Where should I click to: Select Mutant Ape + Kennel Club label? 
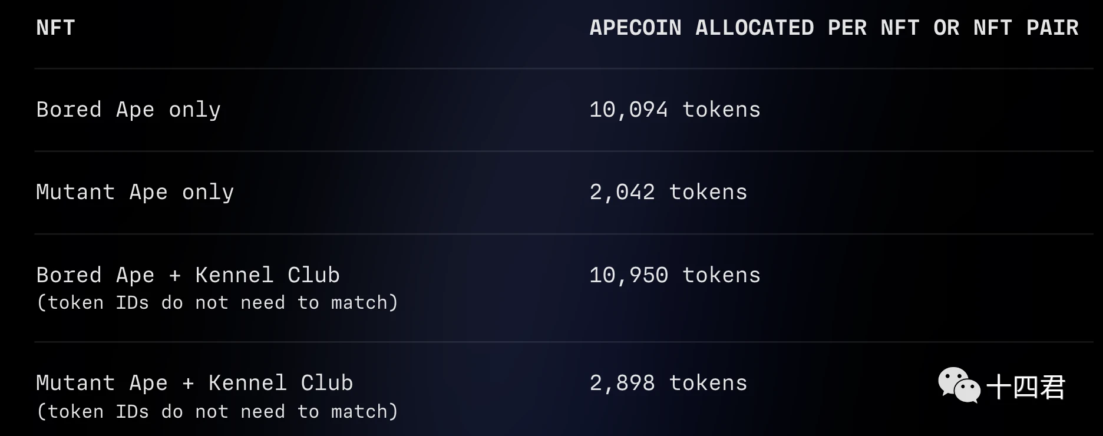194,383
